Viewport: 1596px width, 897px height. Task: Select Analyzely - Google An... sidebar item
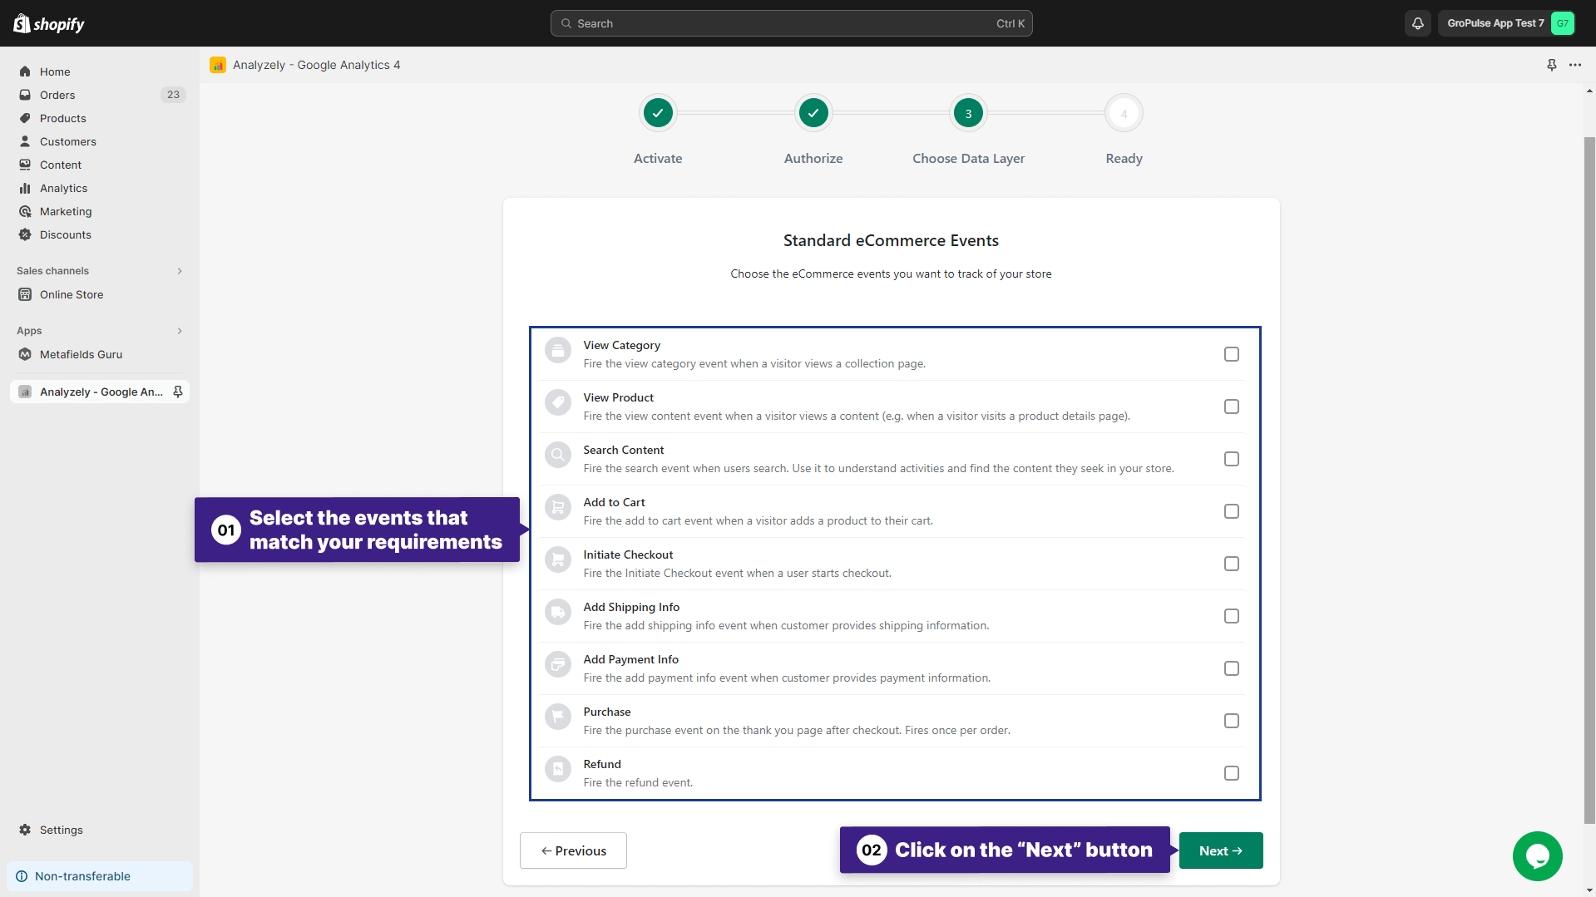point(100,392)
